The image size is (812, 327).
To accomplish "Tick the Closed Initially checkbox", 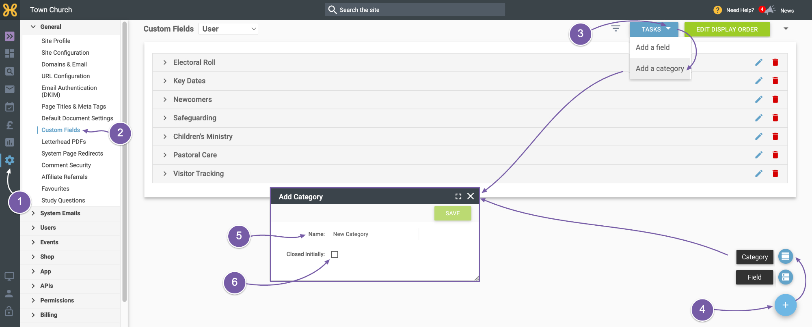I will tap(335, 254).
